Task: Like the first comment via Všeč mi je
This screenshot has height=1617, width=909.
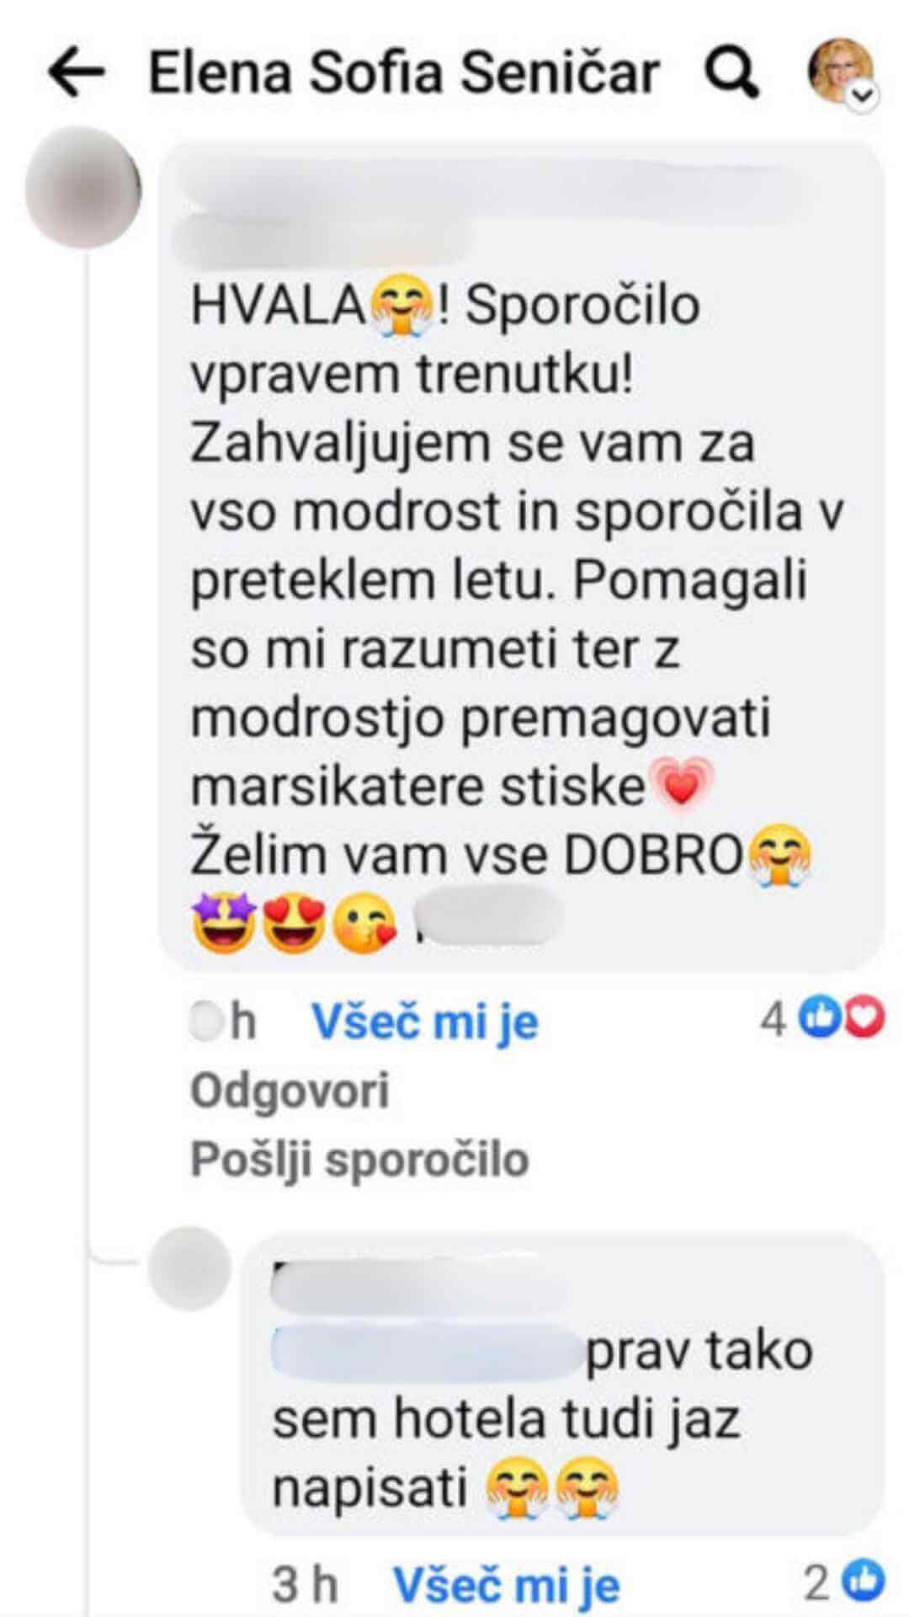Action: pos(425,1022)
